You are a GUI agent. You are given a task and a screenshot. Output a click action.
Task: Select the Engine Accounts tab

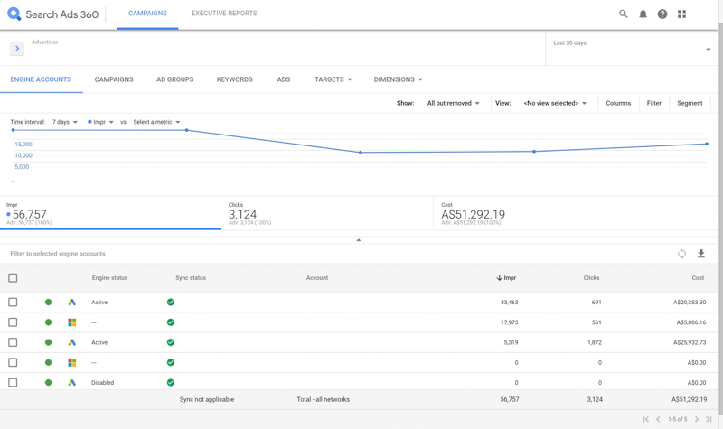click(41, 79)
